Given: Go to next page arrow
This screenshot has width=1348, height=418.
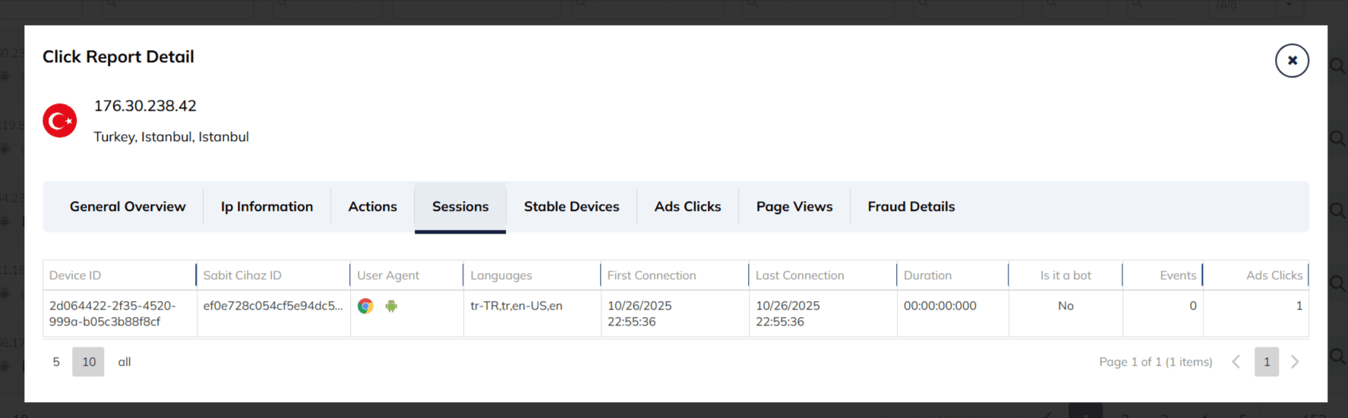Looking at the screenshot, I should tap(1295, 362).
